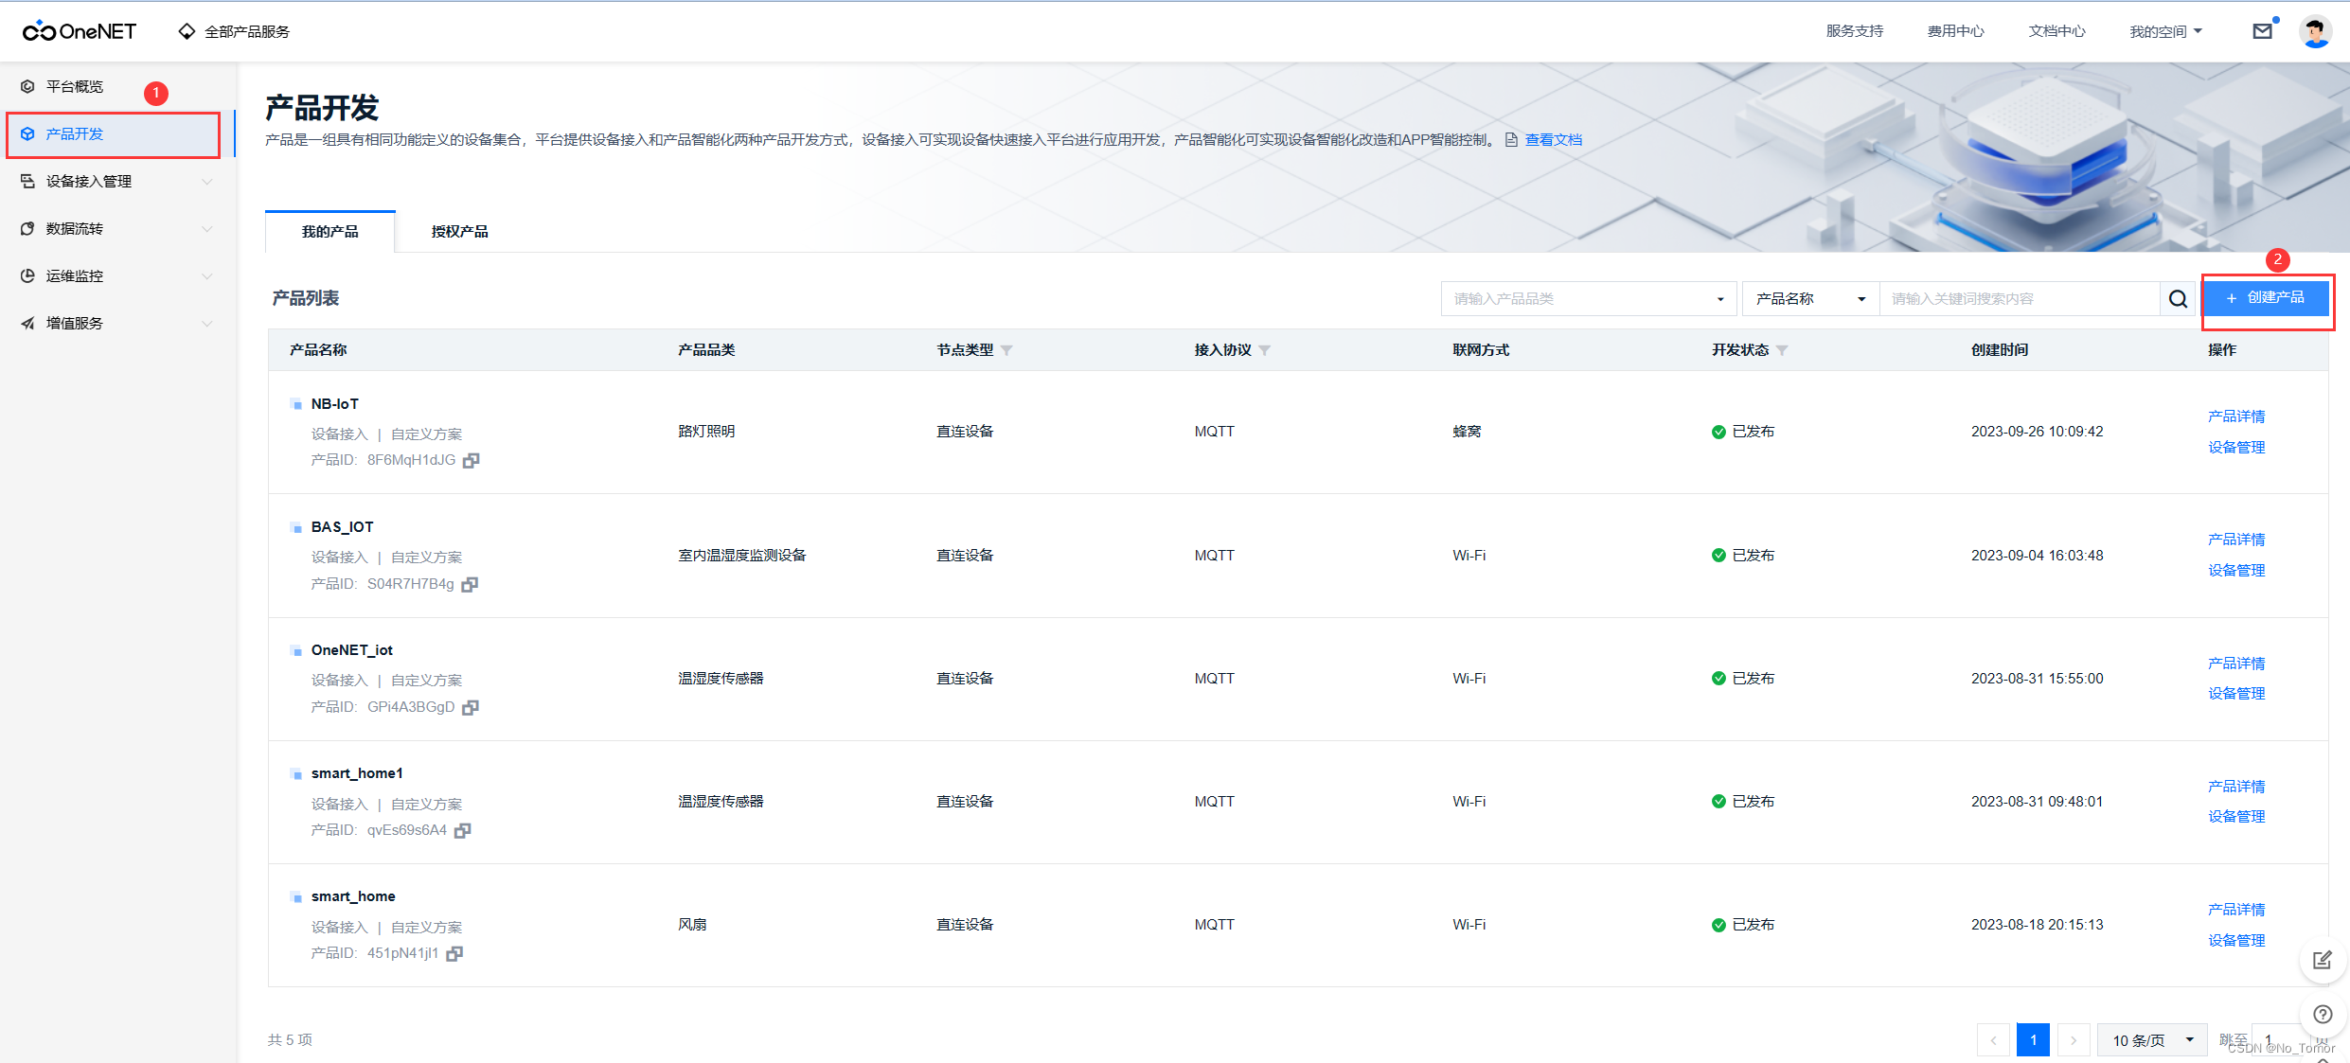
Task: Click the floating feedback edit icon
Action: 2322,961
